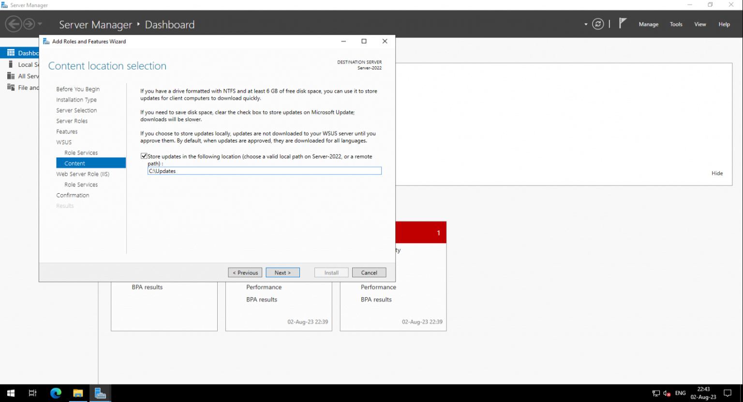Viewport: 743px width, 402px height.
Task: Select the Local Server sidebar icon
Action: pyautogui.click(x=12, y=64)
